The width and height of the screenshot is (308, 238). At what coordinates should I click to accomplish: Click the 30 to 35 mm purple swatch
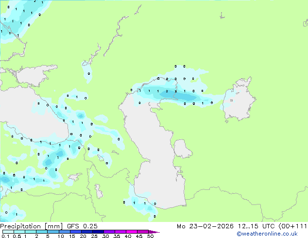(x=109, y=232)
